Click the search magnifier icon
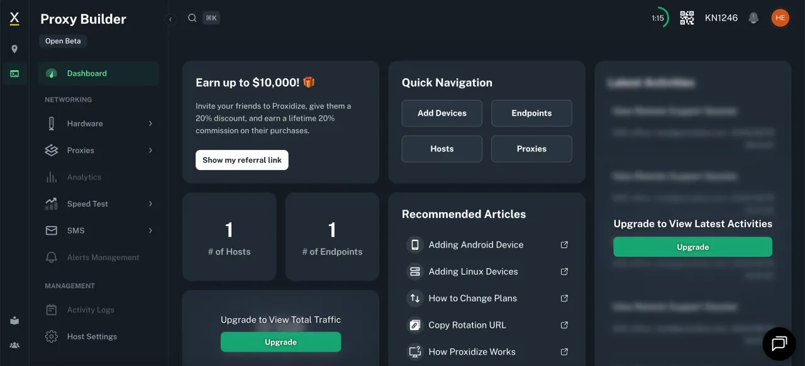 [192, 18]
